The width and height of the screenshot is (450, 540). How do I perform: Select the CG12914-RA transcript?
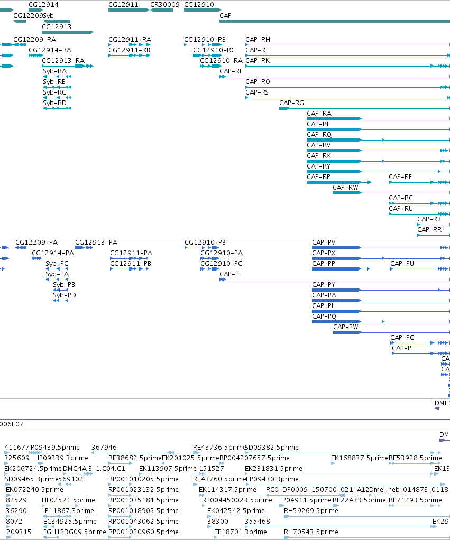pos(50,50)
